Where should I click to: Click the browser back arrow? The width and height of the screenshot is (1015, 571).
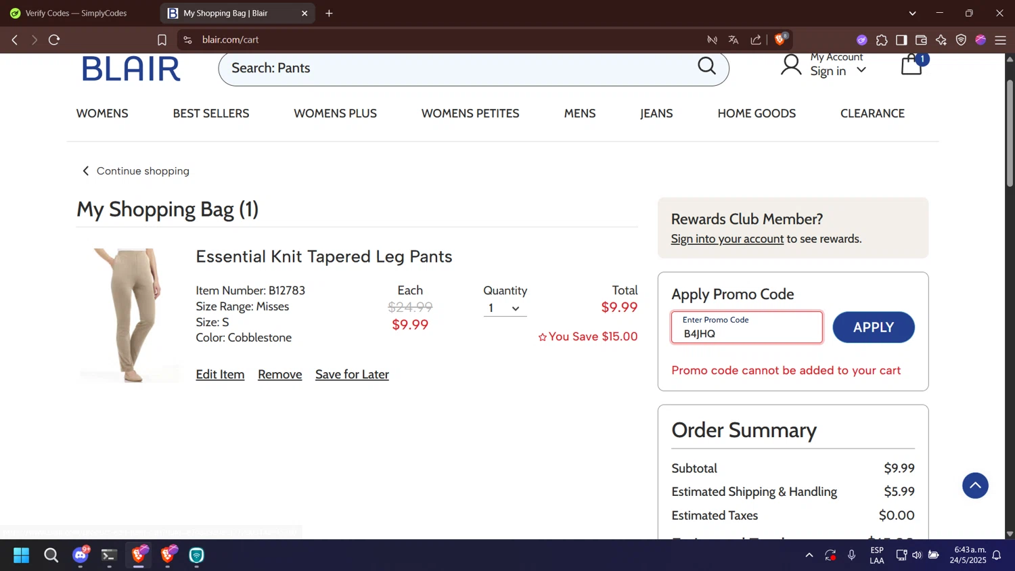15,40
